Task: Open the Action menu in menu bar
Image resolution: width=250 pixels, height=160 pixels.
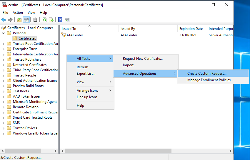Action: pos(18,13)
